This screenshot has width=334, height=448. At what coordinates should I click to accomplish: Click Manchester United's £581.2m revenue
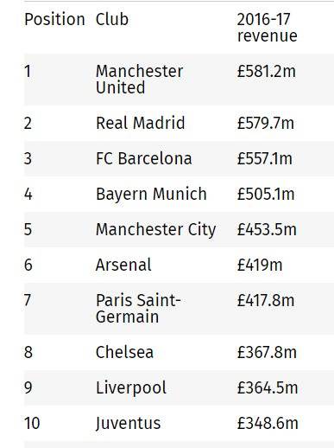pyautogui.click(x=266, y=72)
